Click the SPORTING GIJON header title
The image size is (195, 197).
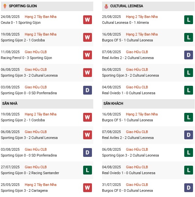click(x=23, y=6)
